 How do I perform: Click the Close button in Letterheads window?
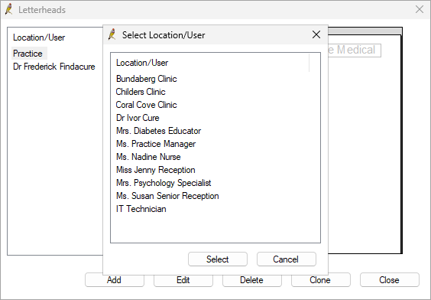389,280
